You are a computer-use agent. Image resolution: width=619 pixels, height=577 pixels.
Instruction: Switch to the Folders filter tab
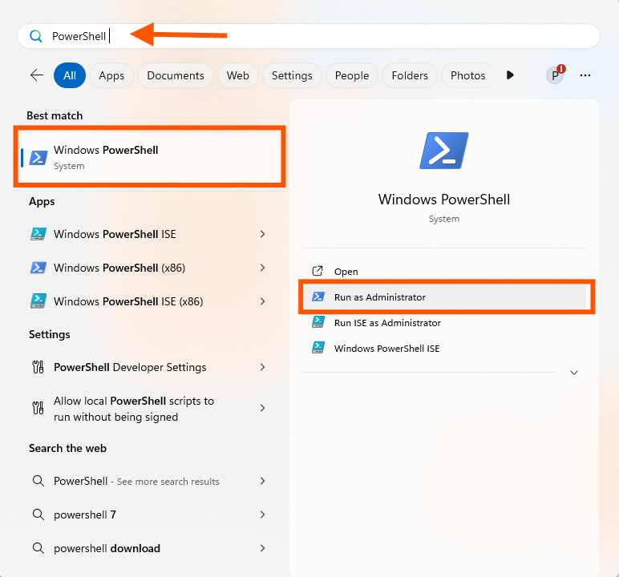[x=410, y=75]
